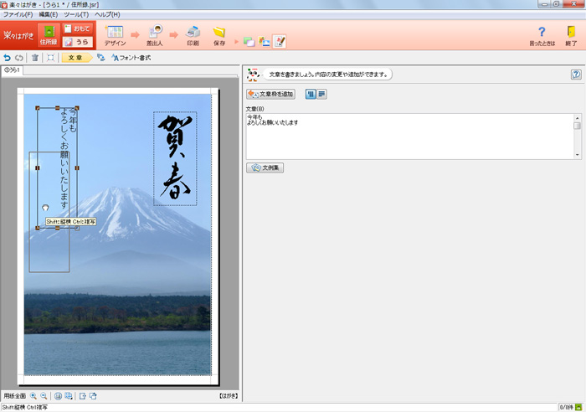The height and width of the screenshot is (412, 586).
Task: Open the 差出人 sender step
Action: (155, 34)
